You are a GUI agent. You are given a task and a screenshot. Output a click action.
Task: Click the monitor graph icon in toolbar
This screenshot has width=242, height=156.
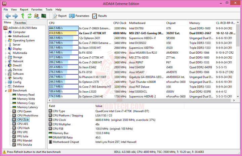point(44,16)
